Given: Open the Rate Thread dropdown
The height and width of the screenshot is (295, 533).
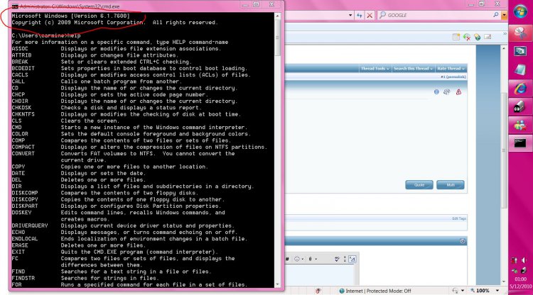Looking at the screenshot, I should (x=451, y=69).
